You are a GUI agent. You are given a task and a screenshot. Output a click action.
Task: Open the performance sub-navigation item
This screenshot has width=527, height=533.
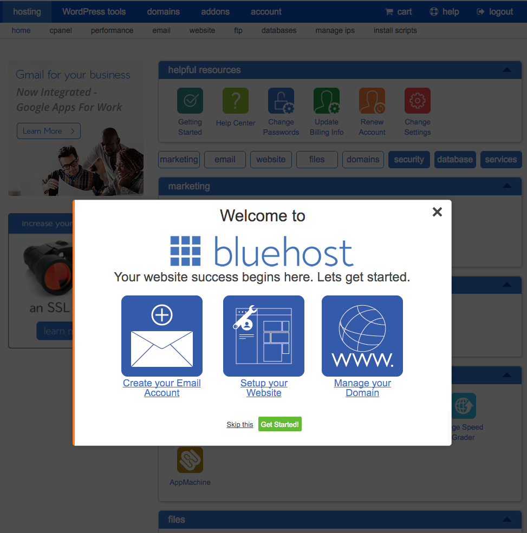tap(112, 31)
